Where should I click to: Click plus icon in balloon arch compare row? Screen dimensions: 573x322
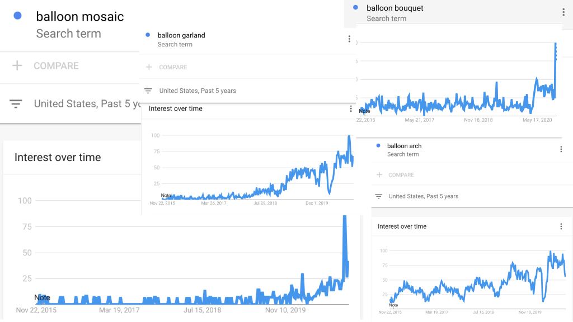point(379,175)
